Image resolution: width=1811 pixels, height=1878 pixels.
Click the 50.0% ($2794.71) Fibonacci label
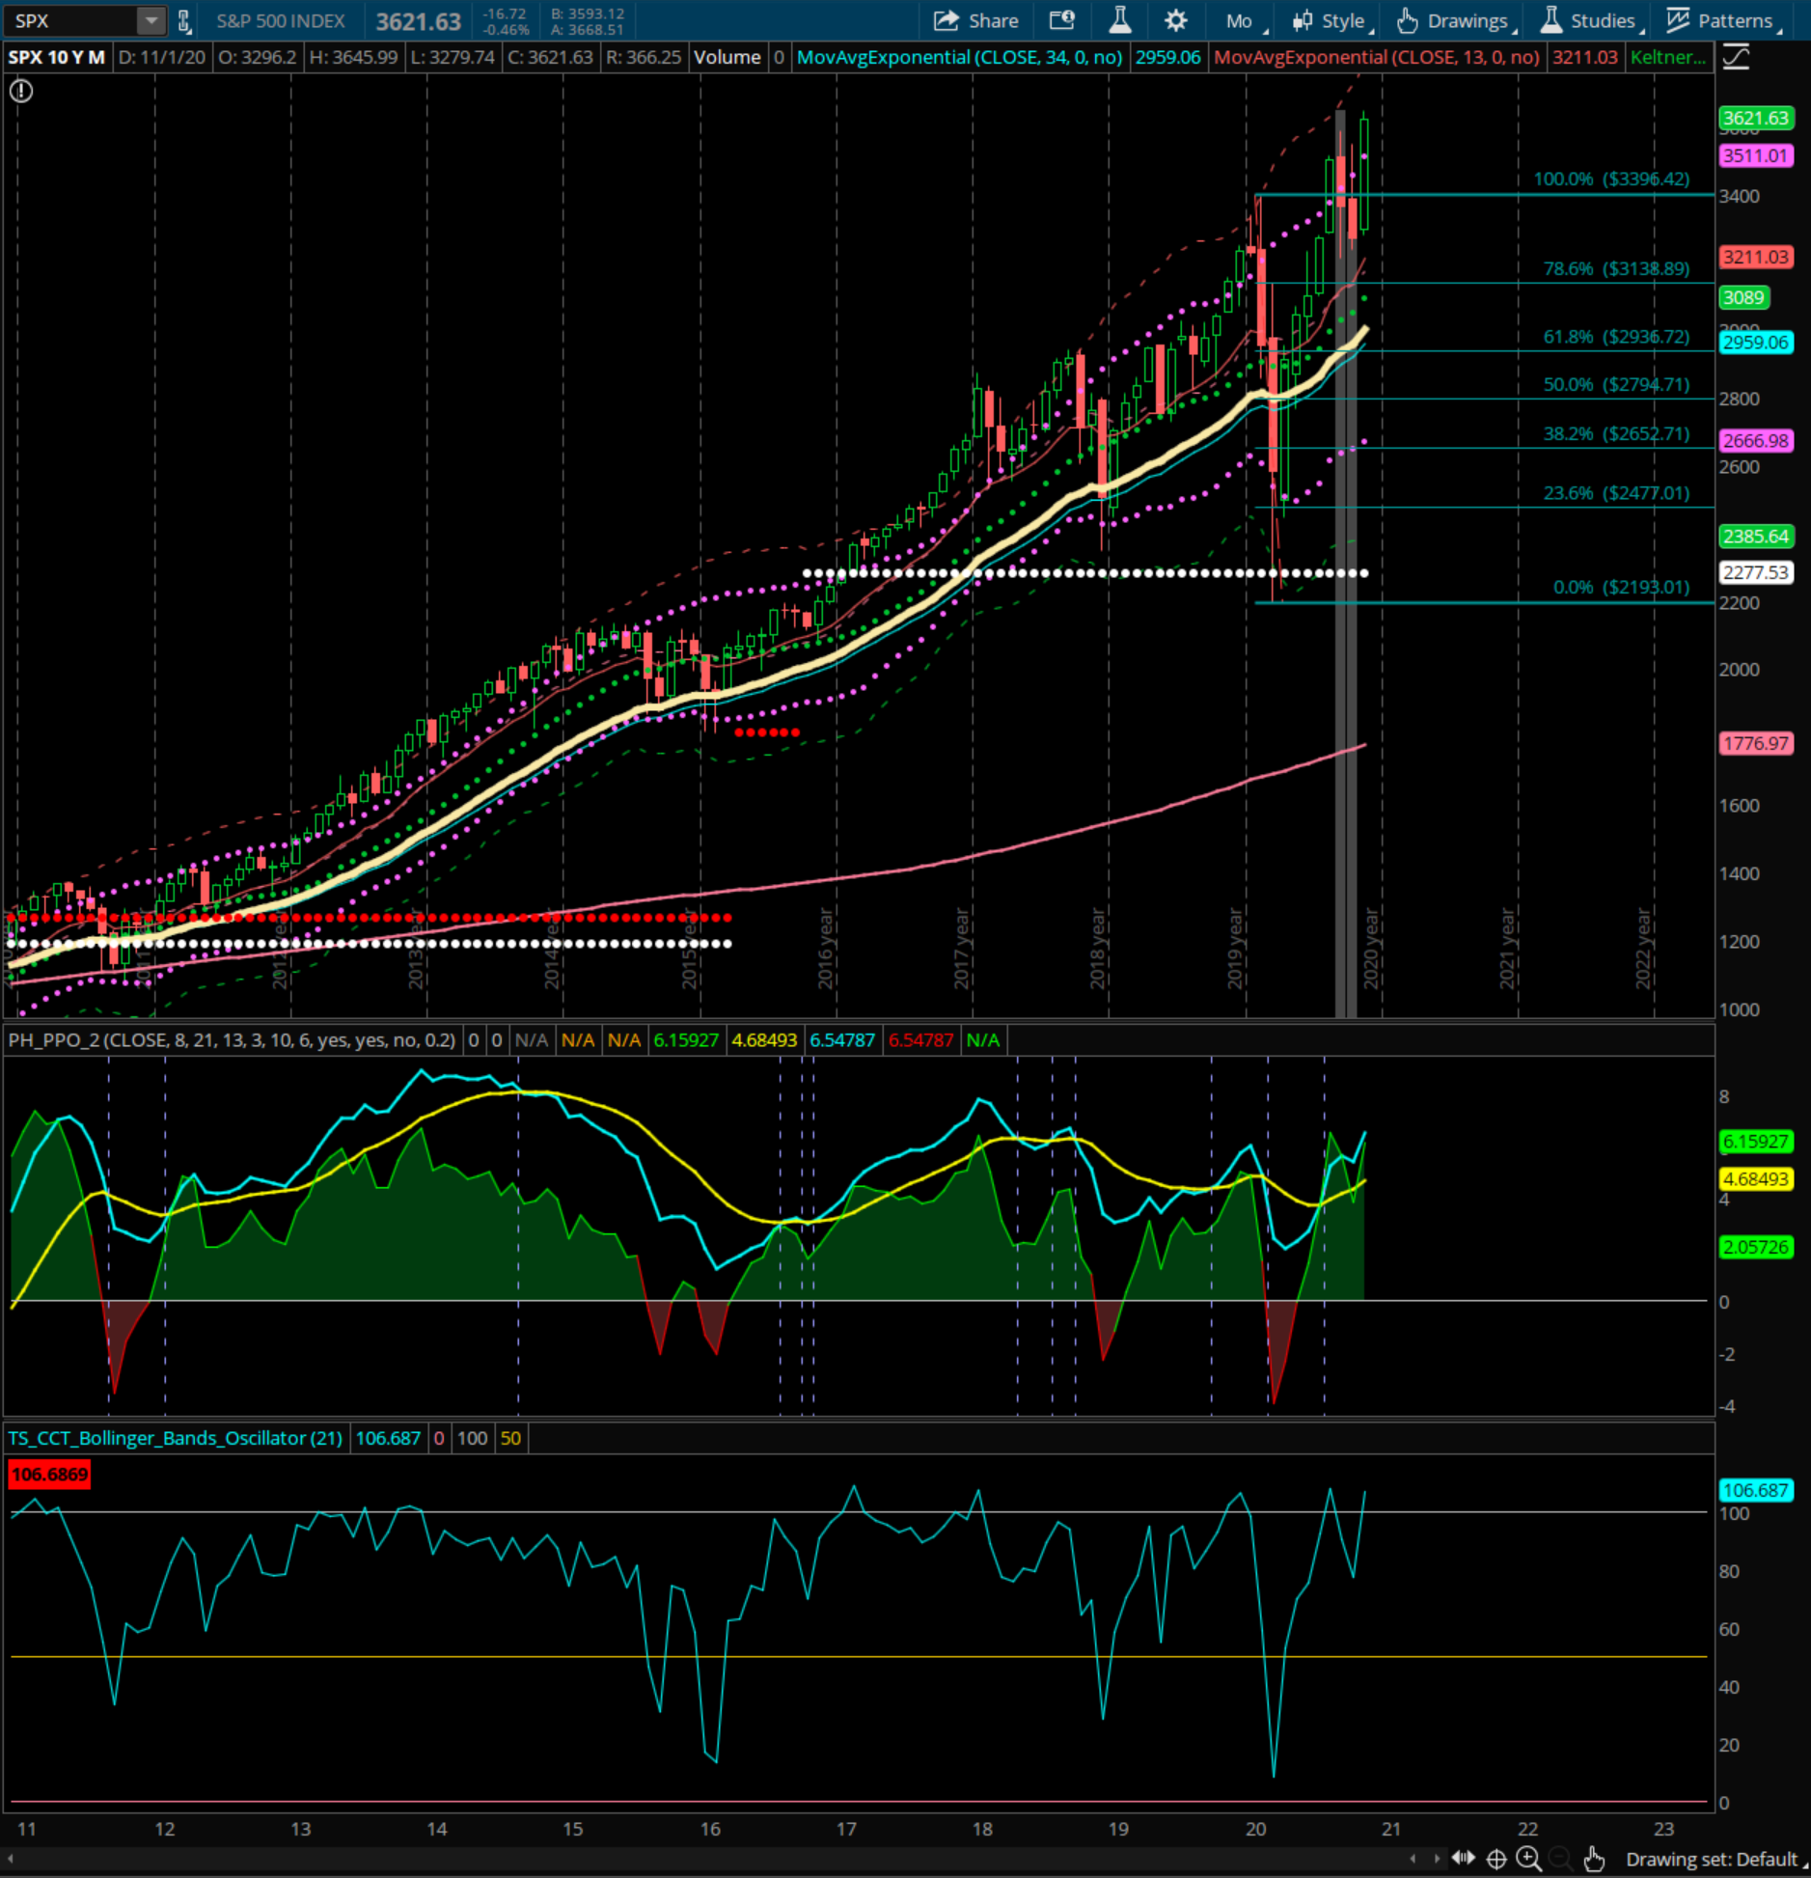click(x=1616, y=384)
